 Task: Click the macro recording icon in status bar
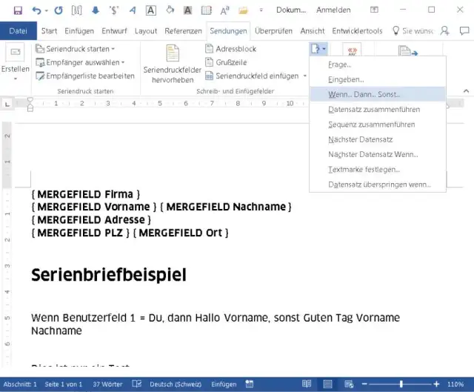click(x=249, y=384)
